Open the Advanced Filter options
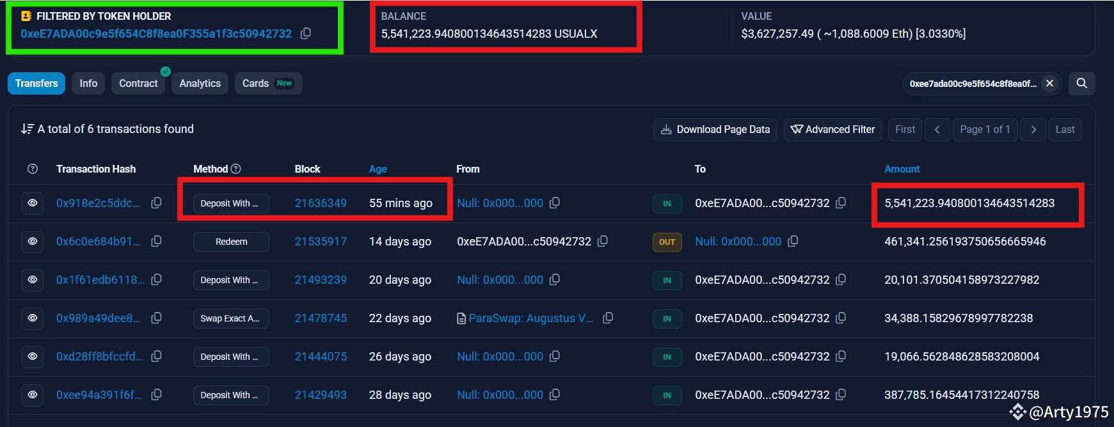Screen dimensions: 1114x427 (x=832, y=129)
